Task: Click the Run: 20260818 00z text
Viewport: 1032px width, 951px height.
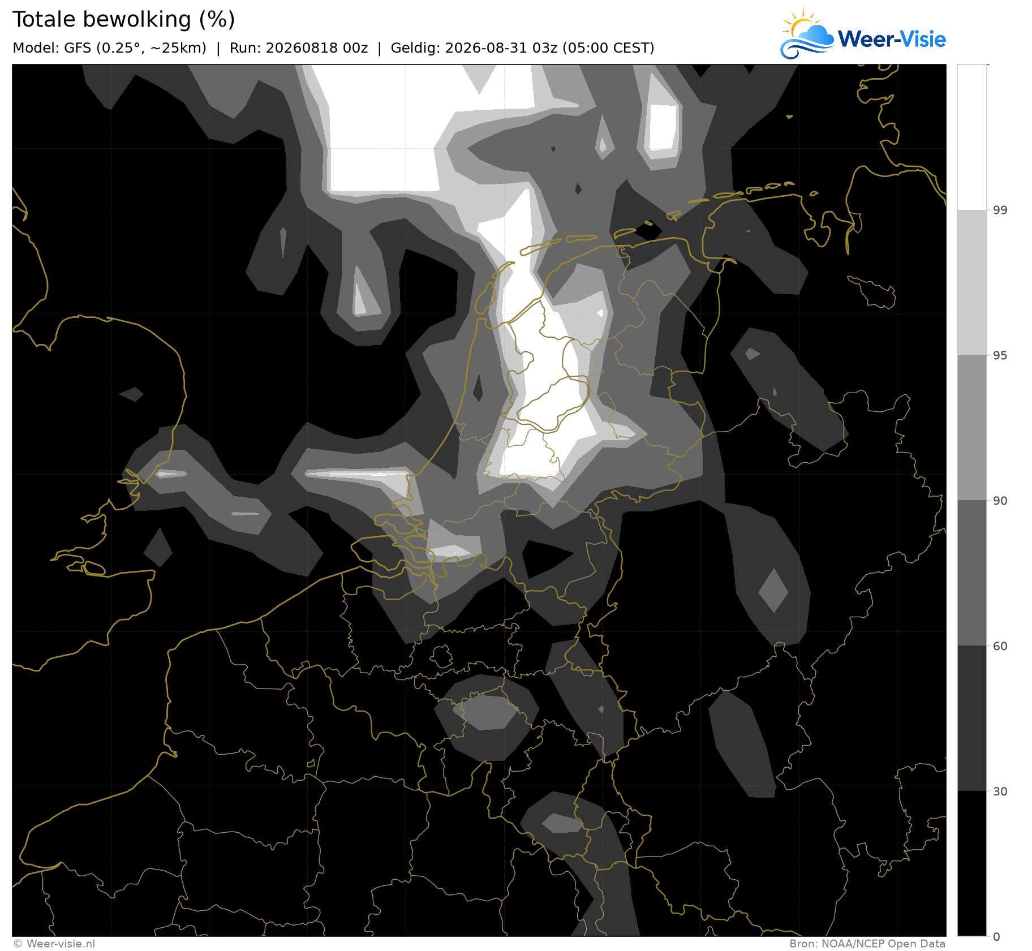Action: [299, 48]
